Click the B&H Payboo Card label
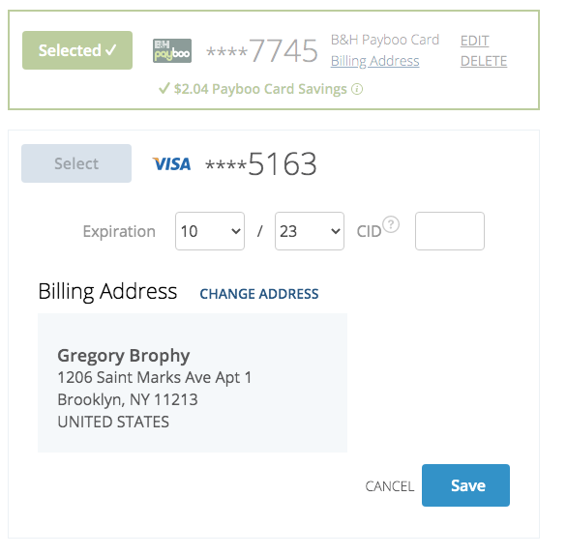567x555 pixels. click(x=385, y=40)
